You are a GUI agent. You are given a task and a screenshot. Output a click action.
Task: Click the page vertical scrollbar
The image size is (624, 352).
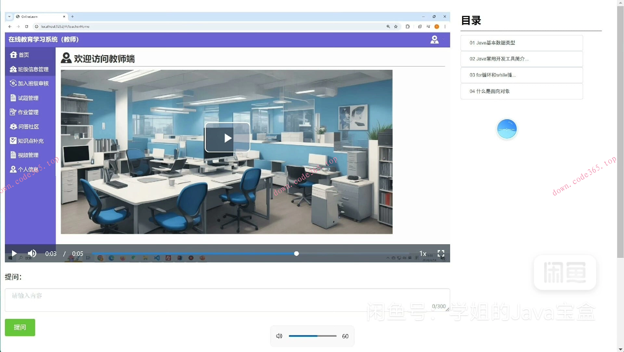620,130
